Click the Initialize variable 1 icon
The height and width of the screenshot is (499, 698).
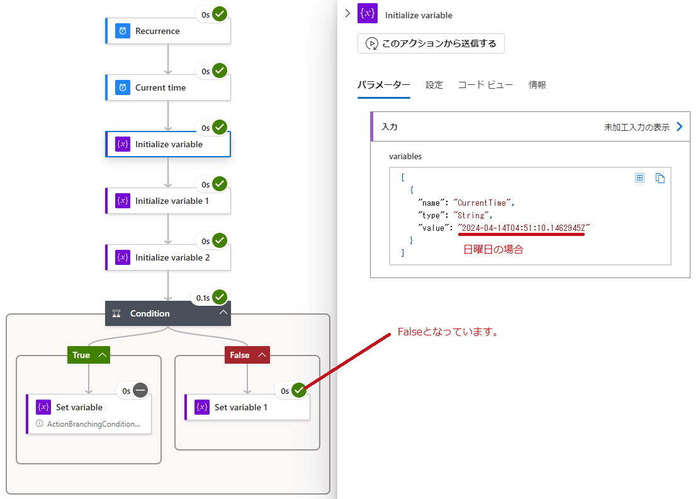click(122, 201)
